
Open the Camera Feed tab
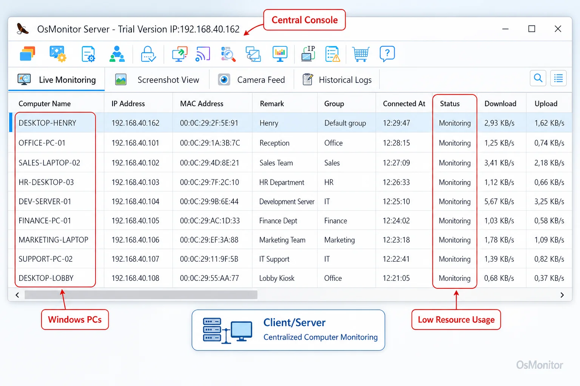point(251,80)
